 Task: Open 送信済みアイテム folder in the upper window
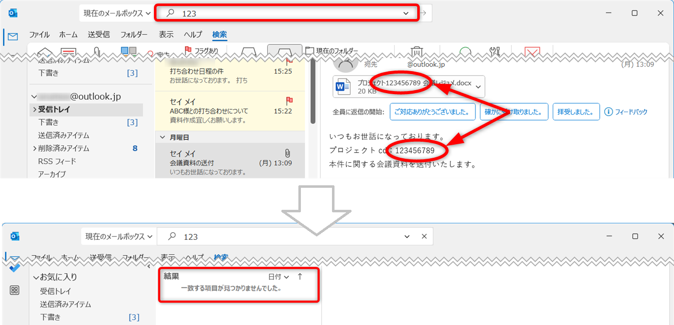64,135
